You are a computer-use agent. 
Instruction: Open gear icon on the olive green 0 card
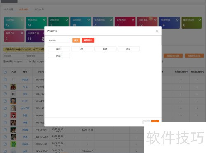(x=199, y=20)
